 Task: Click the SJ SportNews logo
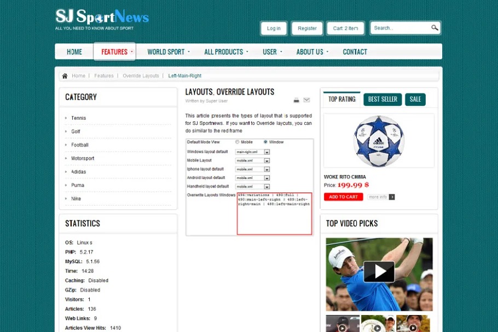102,19
